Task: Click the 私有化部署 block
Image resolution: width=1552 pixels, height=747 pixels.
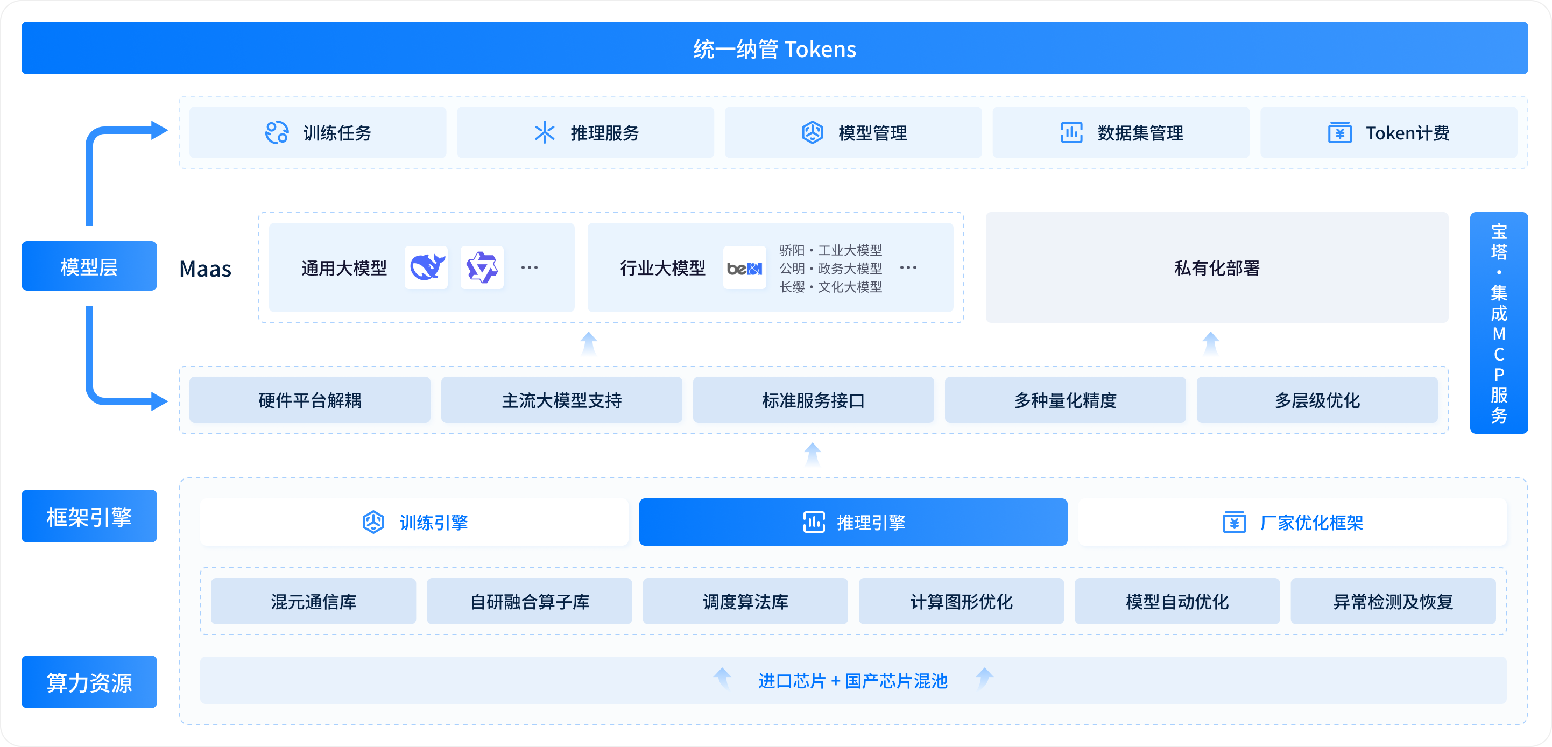Action: (x=1216, y=267)
